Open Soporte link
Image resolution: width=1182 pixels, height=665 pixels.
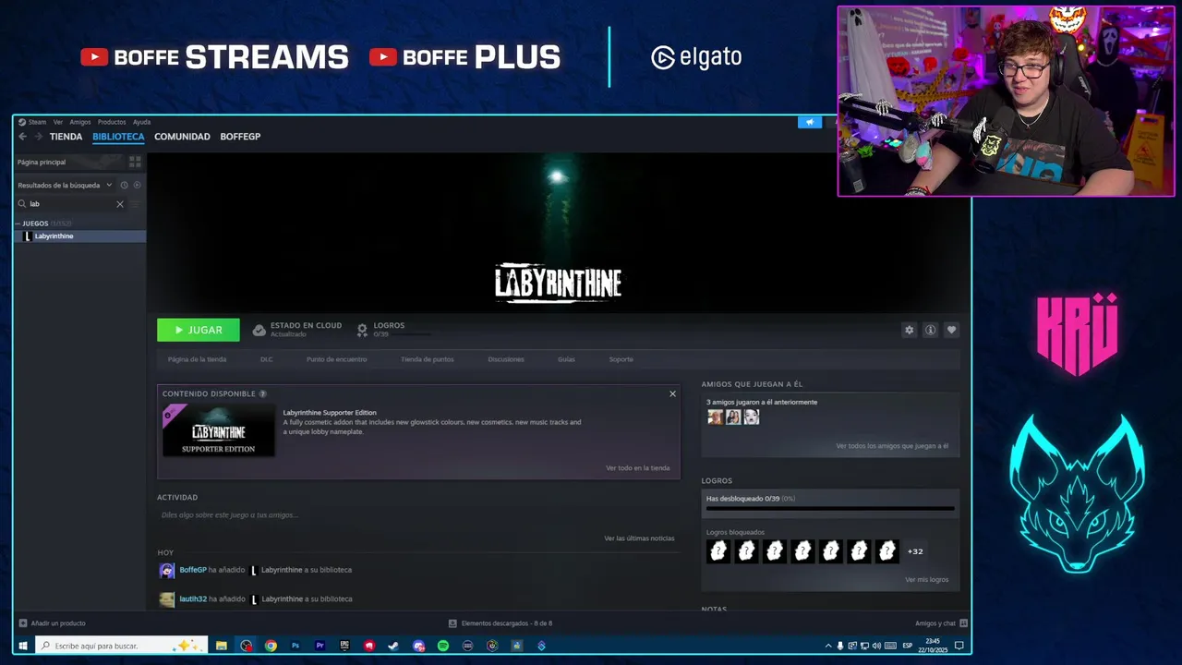click(x=621, y=359)
